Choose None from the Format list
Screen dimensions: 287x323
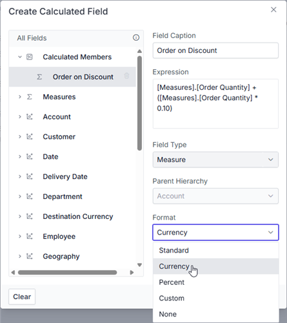[216, 314]
